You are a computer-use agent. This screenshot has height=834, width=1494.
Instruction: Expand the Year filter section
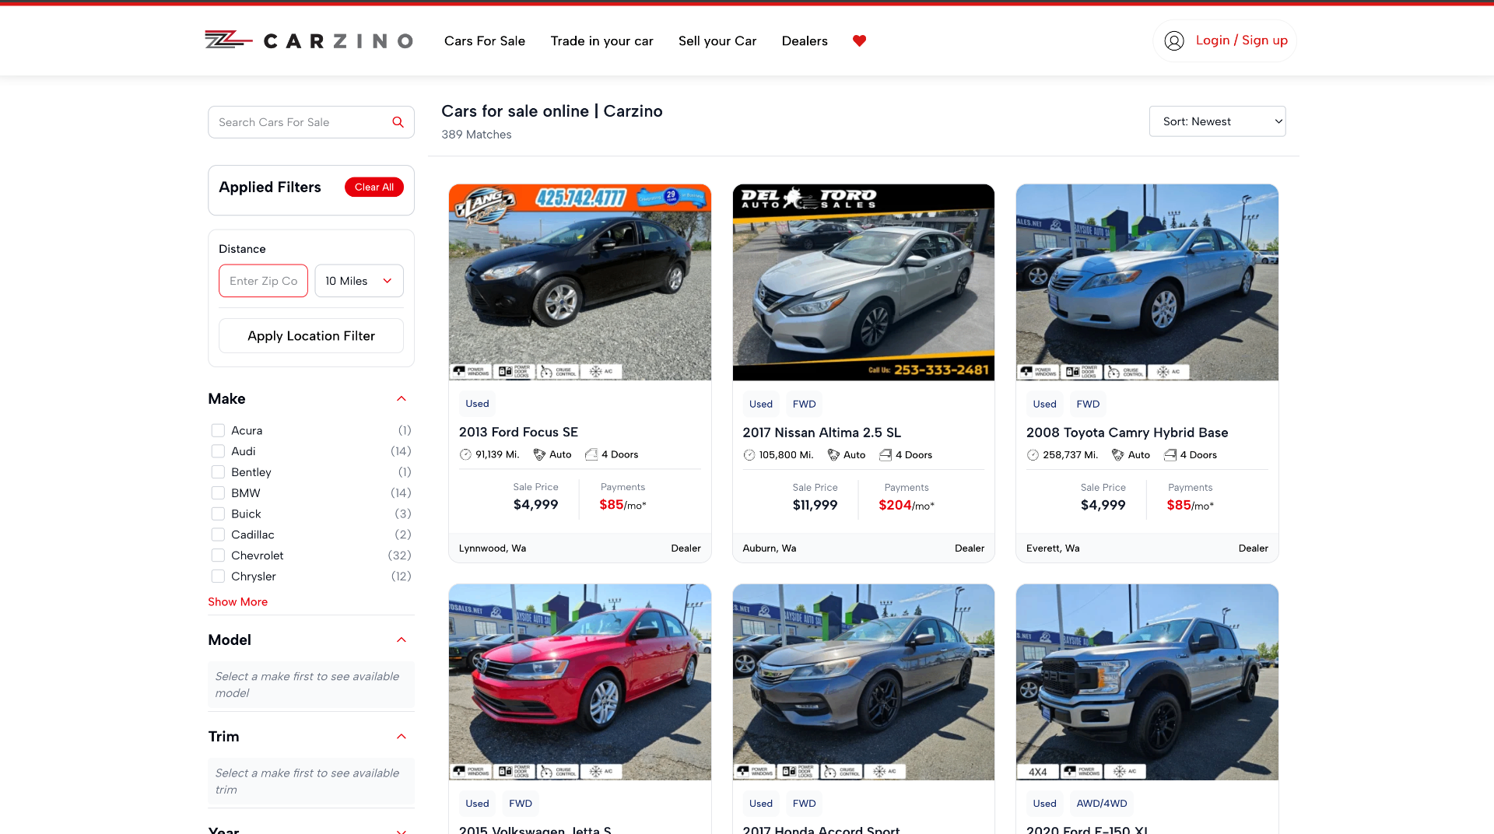pos(402,832)
